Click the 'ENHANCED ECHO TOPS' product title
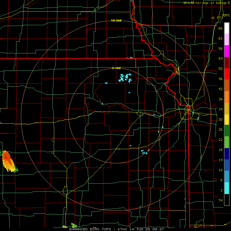This screenshot has height=231, width=231. [x=90, y=229]
